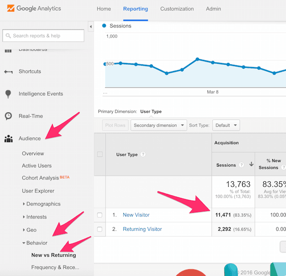286x276 pixels.
Task: Open the Secondary dimension dropdown
Action: (159, 125)
